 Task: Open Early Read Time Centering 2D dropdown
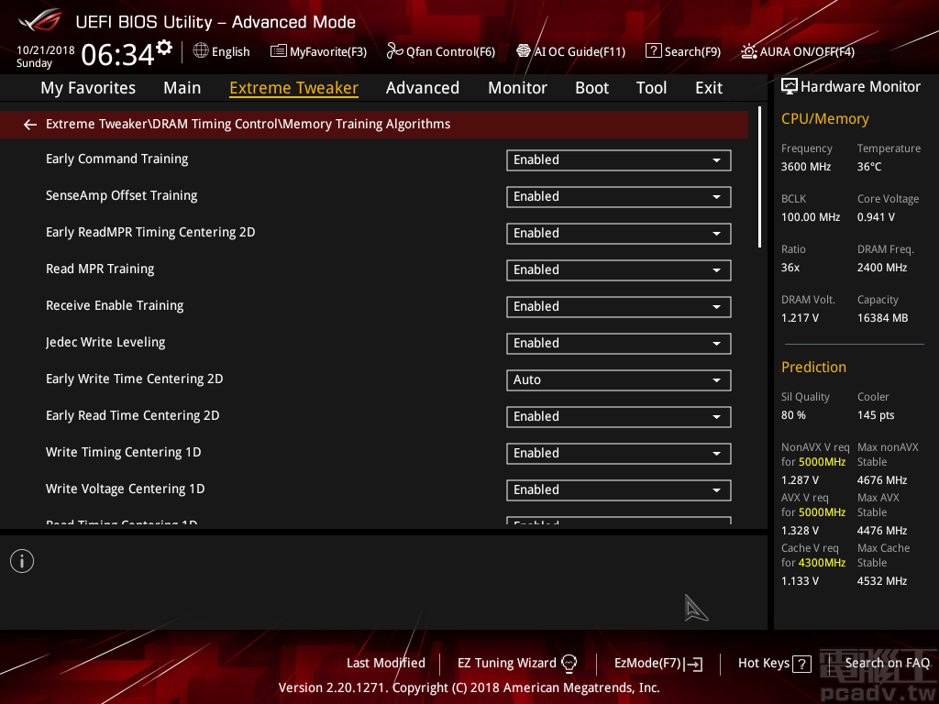(619, 417)
